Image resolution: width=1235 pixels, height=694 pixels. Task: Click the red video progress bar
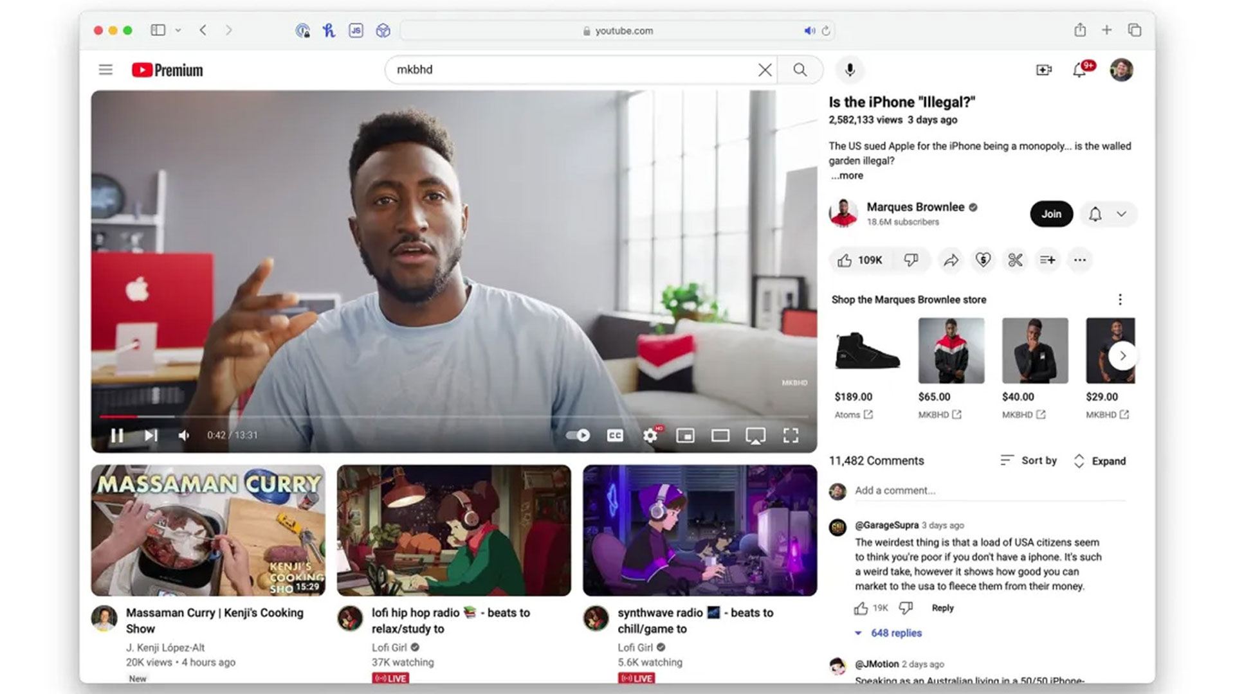[x=119, y=417]
